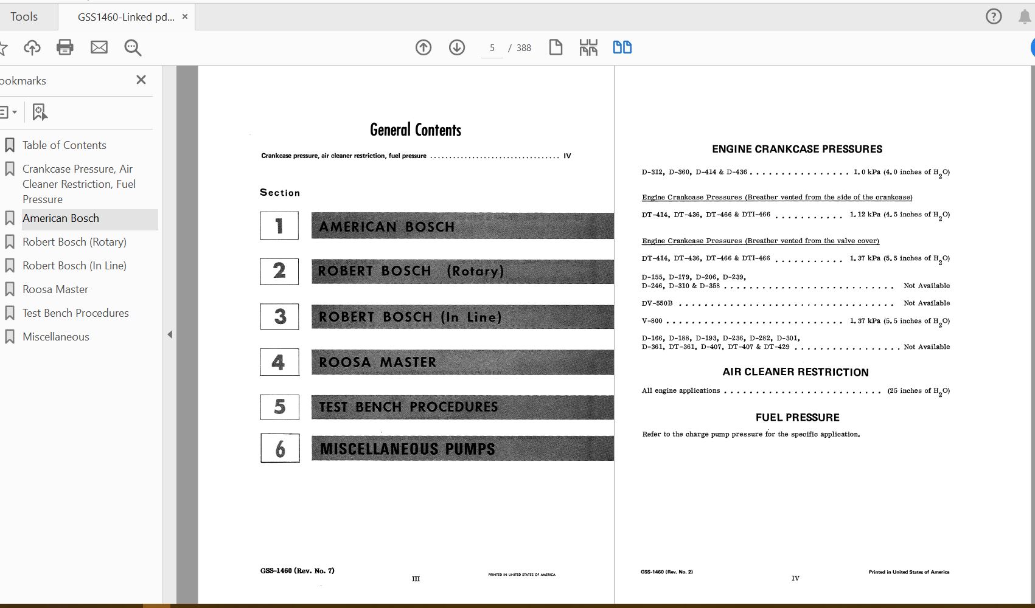Click the AIR CLEANER RESTRICTION heading
The image size is (1035, 608).
[795, 372]
